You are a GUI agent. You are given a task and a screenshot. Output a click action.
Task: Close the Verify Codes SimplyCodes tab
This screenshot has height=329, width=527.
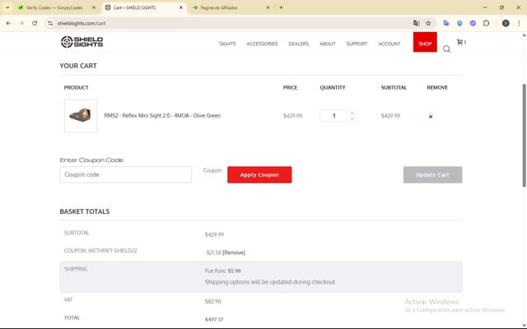[x=94, y=7]
